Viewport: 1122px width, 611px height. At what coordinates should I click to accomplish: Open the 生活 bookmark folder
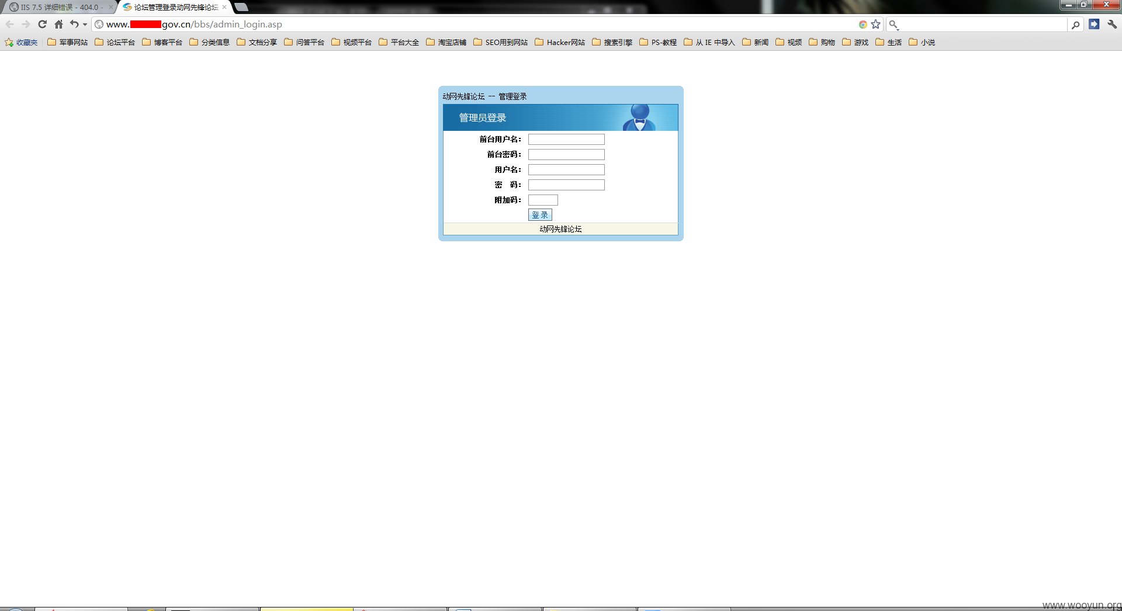coord(888,42)
